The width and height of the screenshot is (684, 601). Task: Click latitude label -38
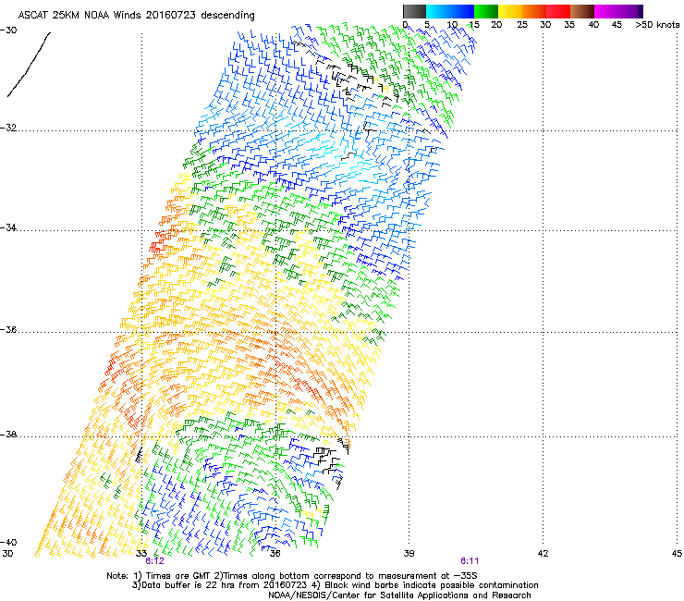[8, 435]
